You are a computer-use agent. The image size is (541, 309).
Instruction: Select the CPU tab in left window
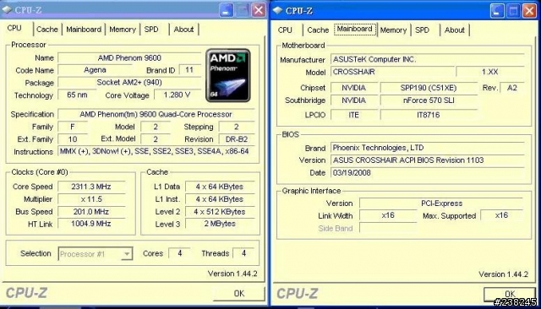click(14, 28)
